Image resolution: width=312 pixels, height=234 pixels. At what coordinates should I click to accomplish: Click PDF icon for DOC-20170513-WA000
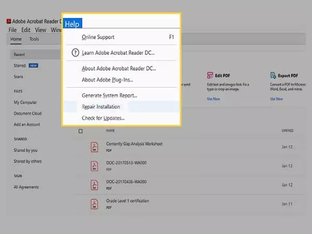coord(94,166)
